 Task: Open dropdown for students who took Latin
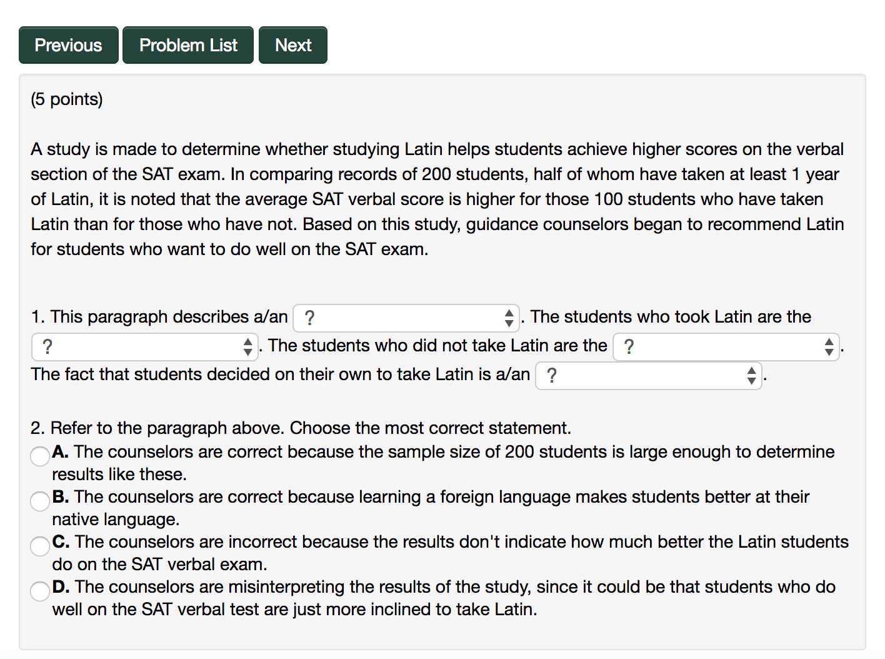pyautogui.click(x=144, y=347)
